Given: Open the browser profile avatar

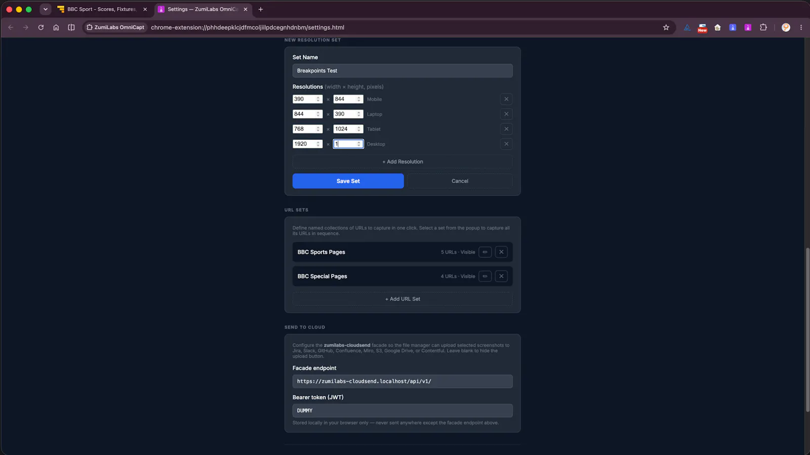Looking at the screenshot, I should point(786,27).
